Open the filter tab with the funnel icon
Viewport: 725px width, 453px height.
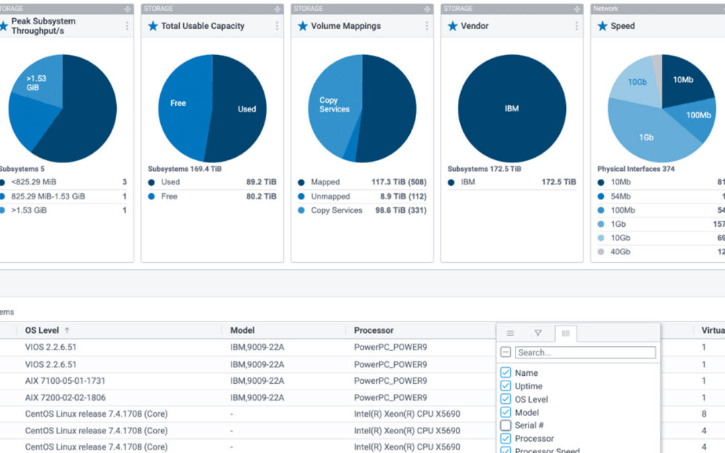pyautogui.click(x=538, y=333)
